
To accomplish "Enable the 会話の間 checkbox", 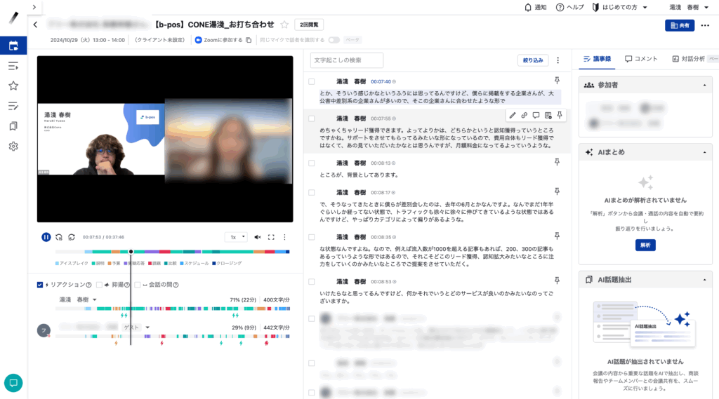I will pyautogui.click(x=137, y=285).
